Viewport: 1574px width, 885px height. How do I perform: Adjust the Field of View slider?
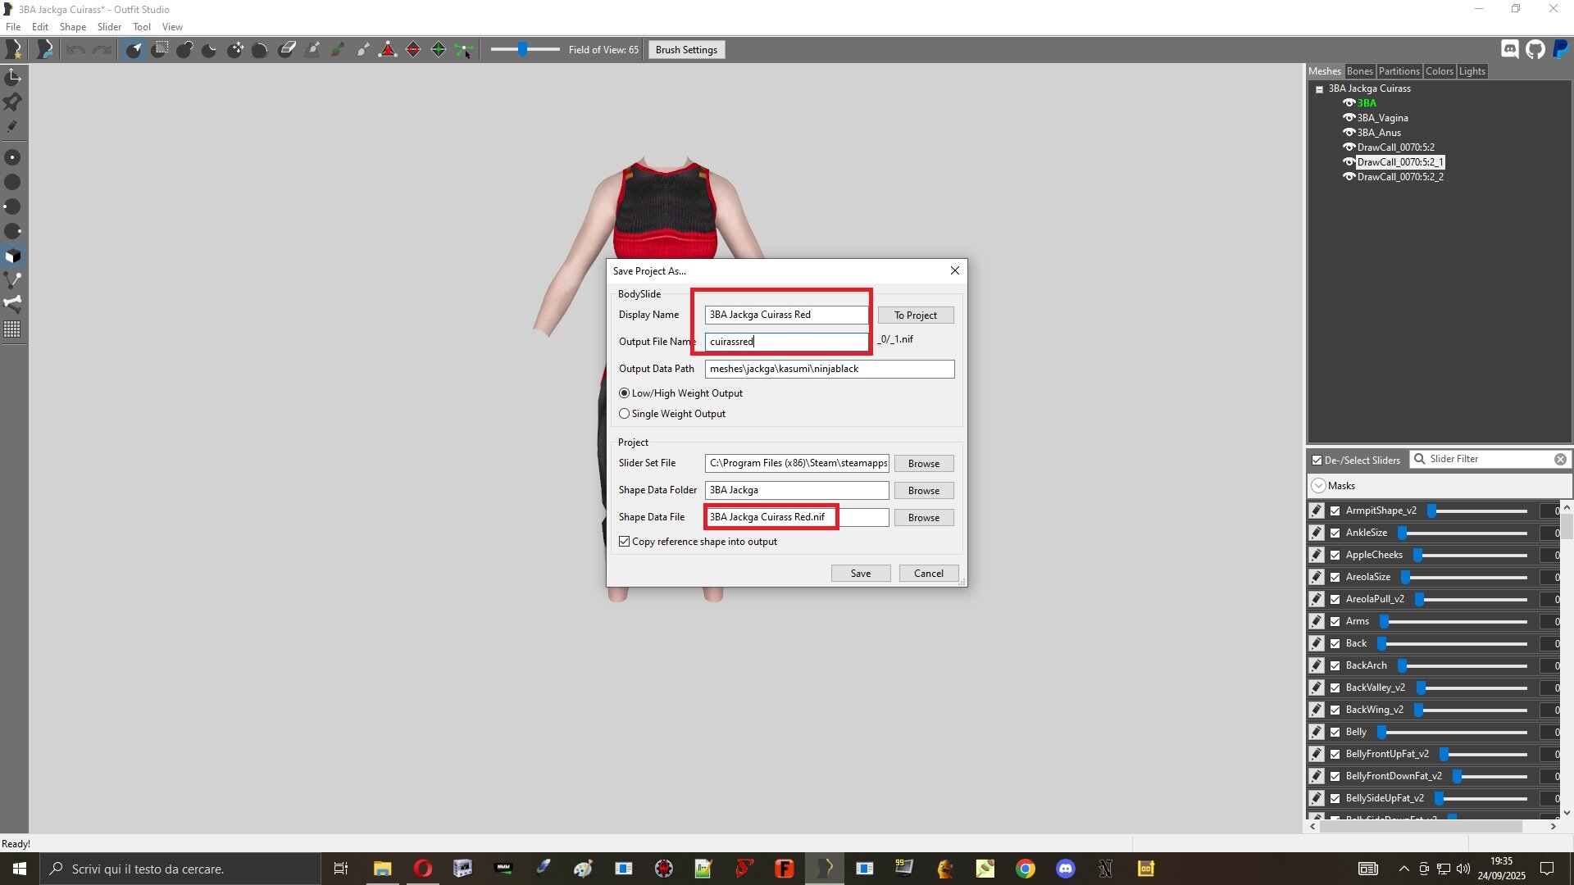coord(522,50)
